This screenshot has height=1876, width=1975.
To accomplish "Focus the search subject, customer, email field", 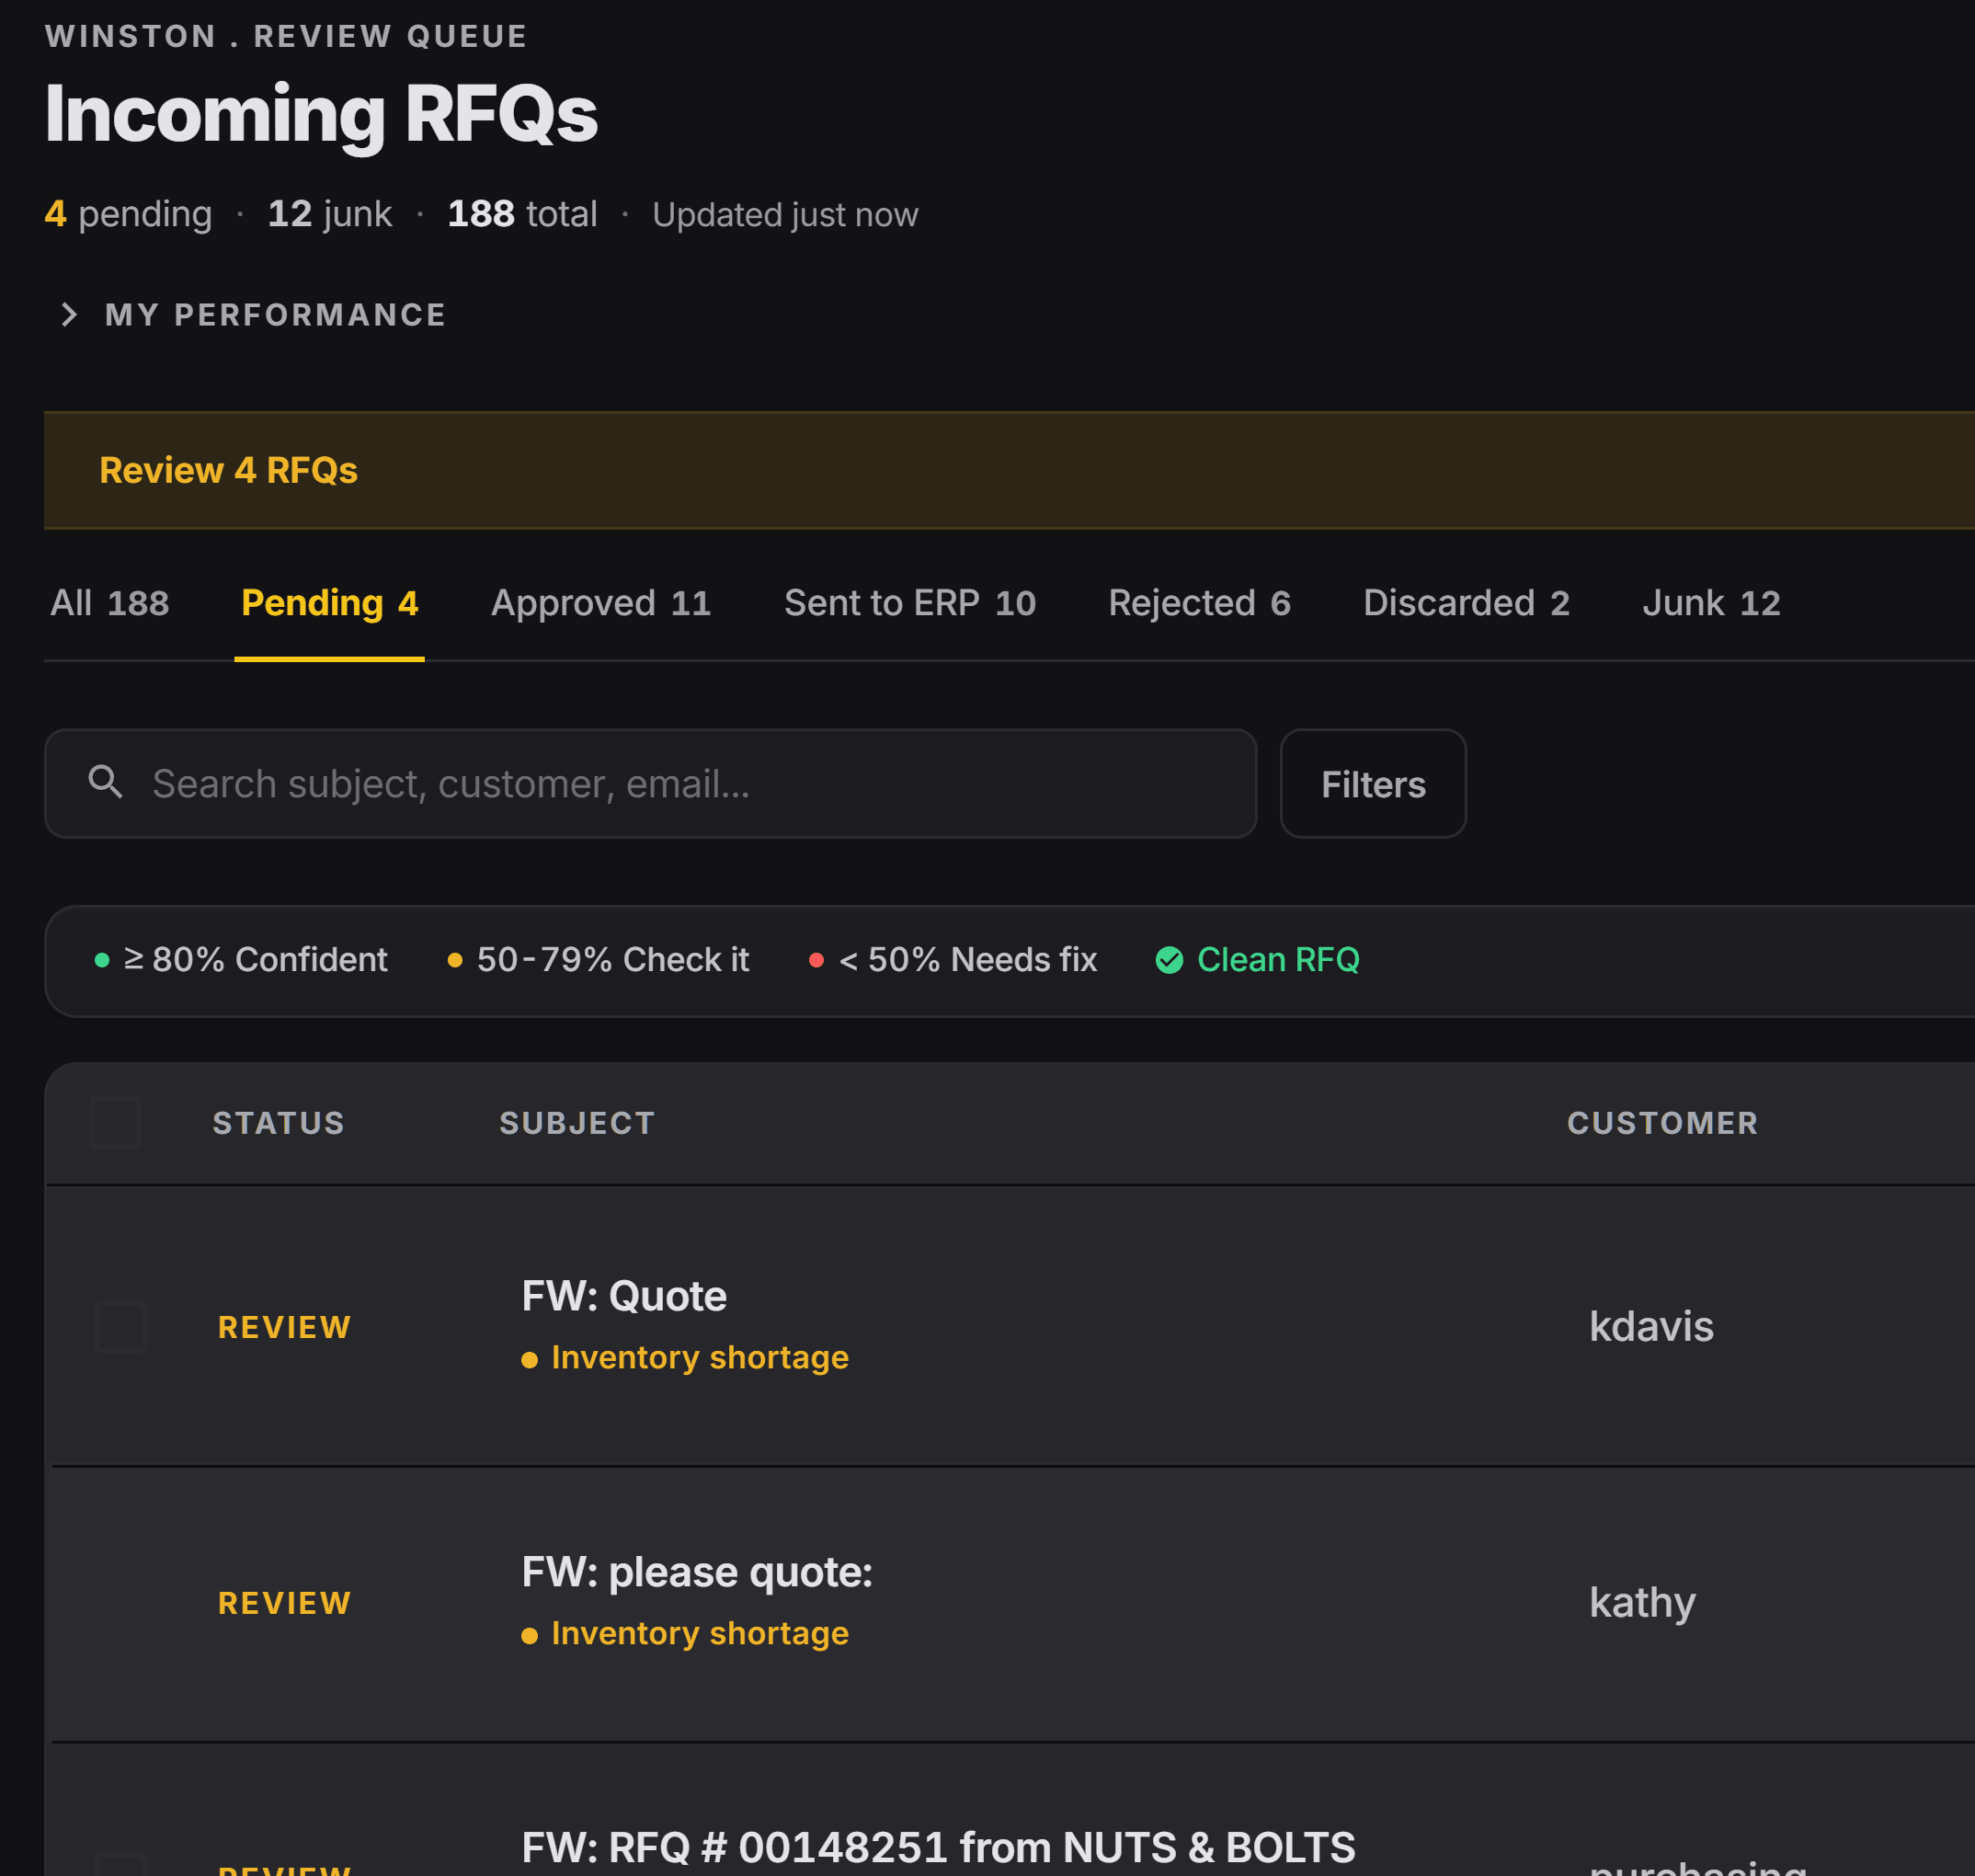I will point(651,783).
